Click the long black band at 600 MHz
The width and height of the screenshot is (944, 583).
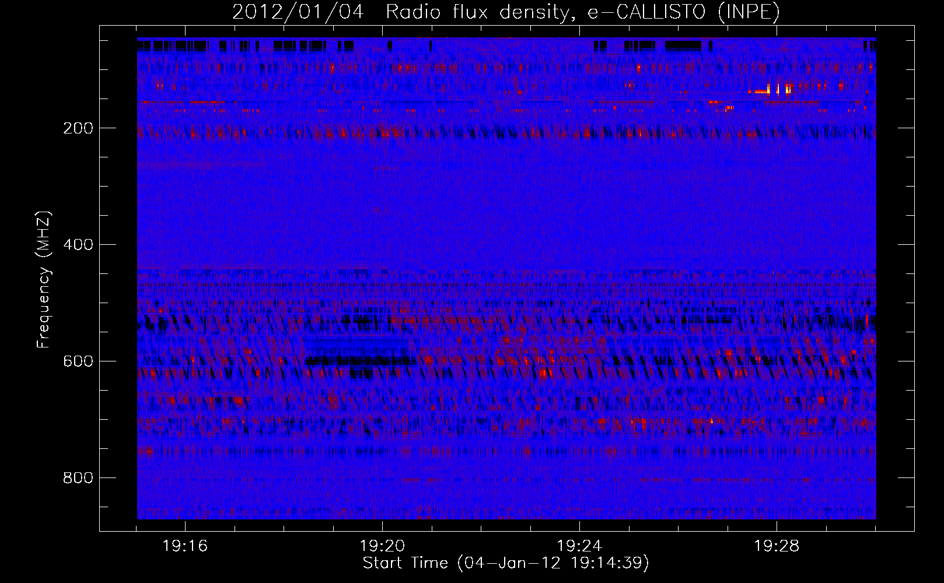pyautogui.click(x=362, y=361)
